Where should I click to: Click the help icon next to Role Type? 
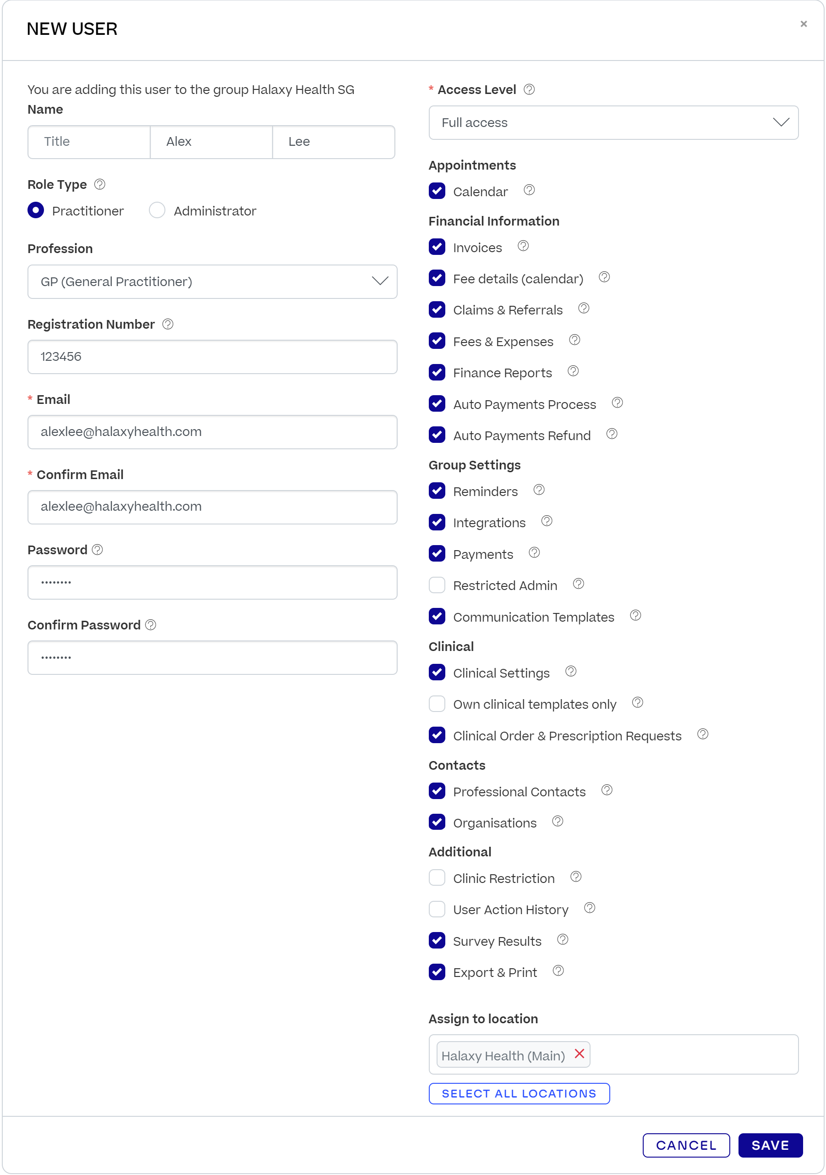click(x=100, y=184)
